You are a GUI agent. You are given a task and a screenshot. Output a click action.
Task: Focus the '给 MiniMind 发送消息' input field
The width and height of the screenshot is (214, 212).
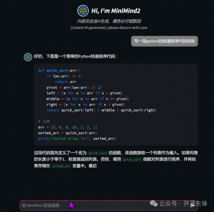coord(109,205)
